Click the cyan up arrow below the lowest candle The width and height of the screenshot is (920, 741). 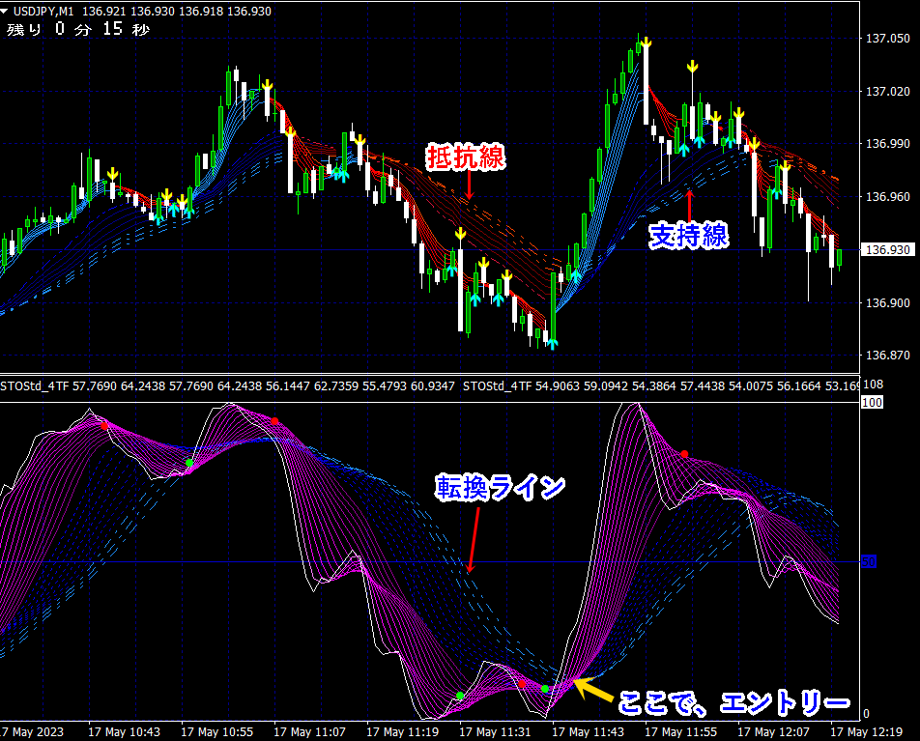click(552, 343)
